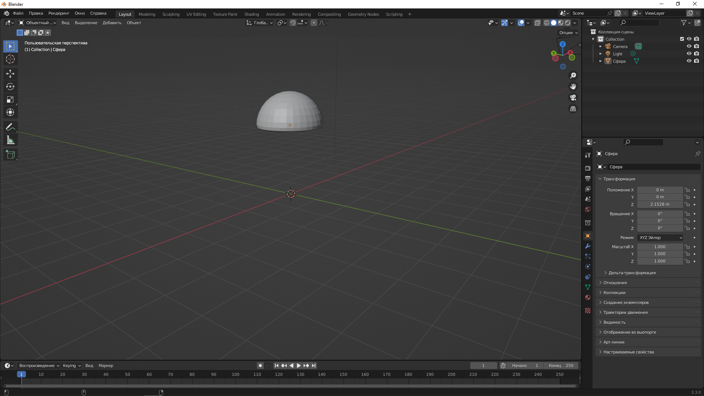Viewport: 704px width, 396px height.
Task: Expand the Видимость panel
Action: point(615,322)
